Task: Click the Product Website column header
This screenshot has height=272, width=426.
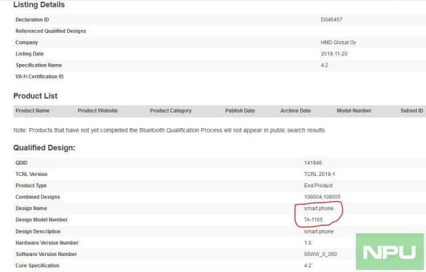Action: [98, 111]
